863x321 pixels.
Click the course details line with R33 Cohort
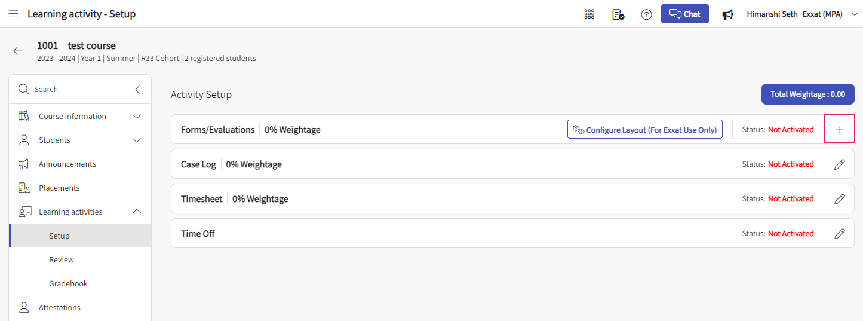[146, 59]
